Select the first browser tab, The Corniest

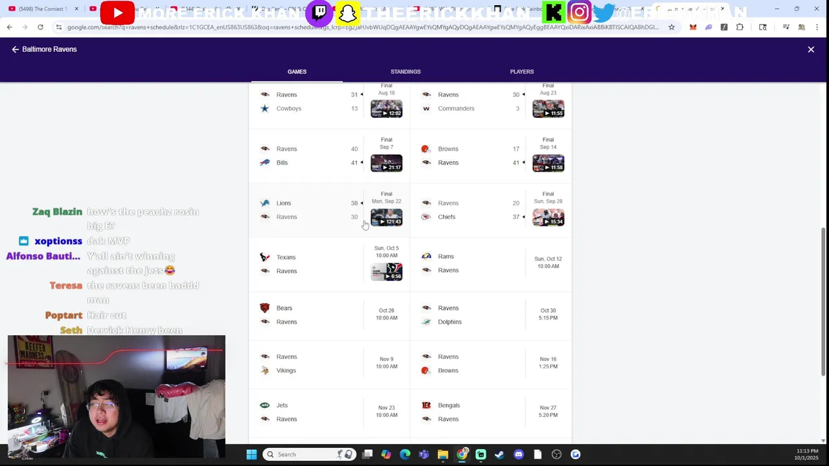[x=43, y=9]
